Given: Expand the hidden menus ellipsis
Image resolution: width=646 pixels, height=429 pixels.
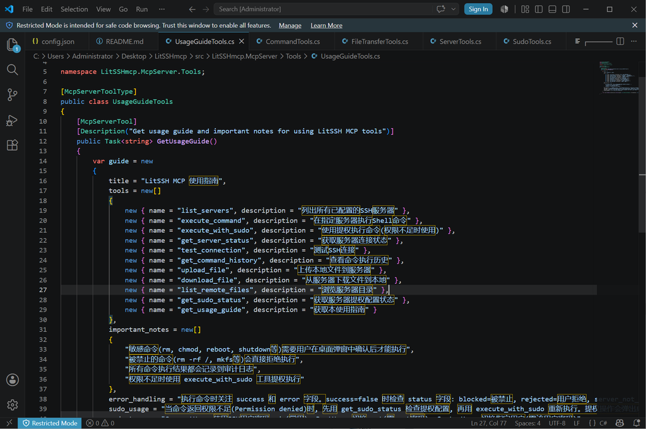Looking at the screenshot, I should (162, 9).
